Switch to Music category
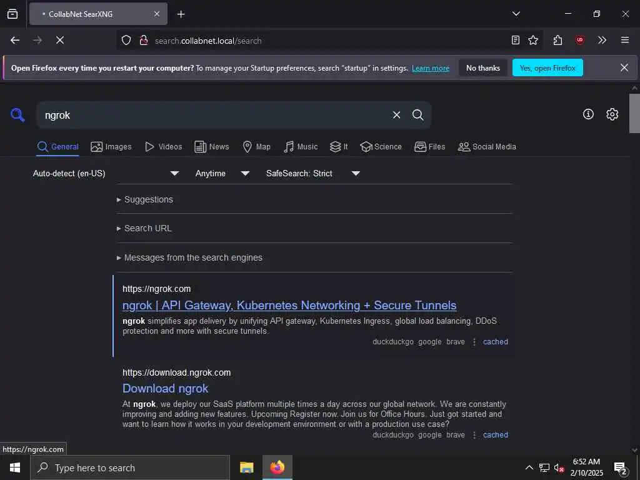This screenshot has height=480, width=640. (x=301, y=147)
